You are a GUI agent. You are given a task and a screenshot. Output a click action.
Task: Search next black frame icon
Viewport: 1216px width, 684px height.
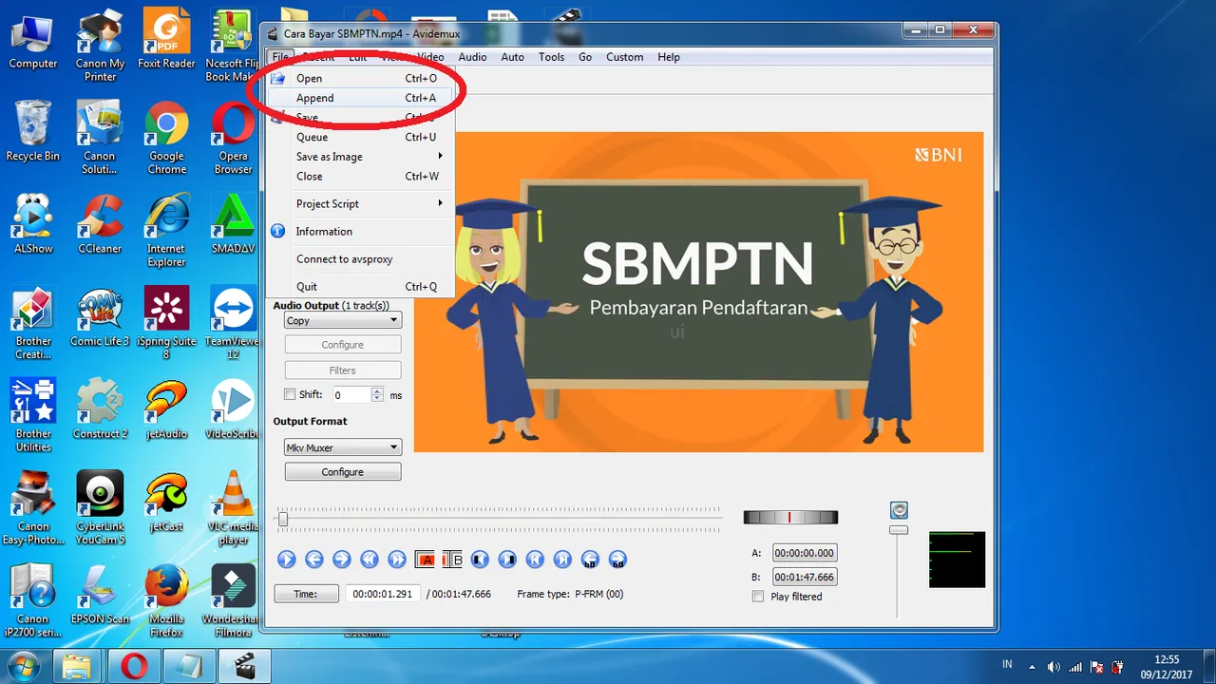pyautogui.click(x=507, y=560)
